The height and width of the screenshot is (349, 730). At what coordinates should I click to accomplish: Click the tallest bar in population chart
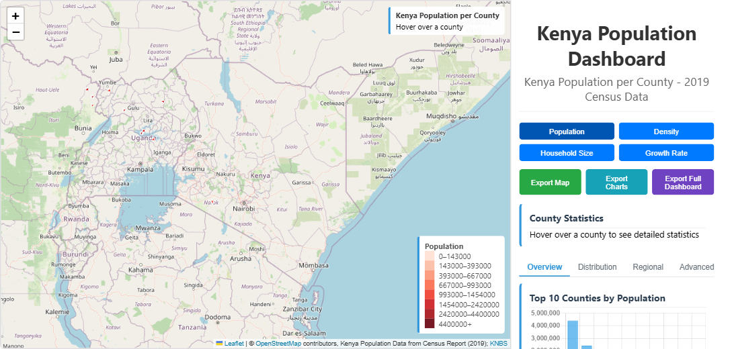pyautogui.click(x=573, y=335)
